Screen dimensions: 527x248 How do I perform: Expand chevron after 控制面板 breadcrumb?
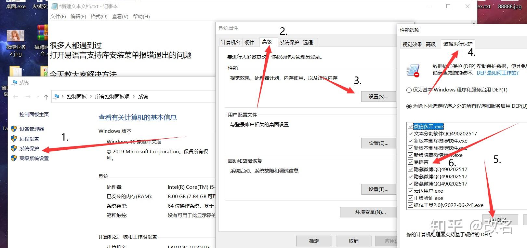[x=91, y=96]
